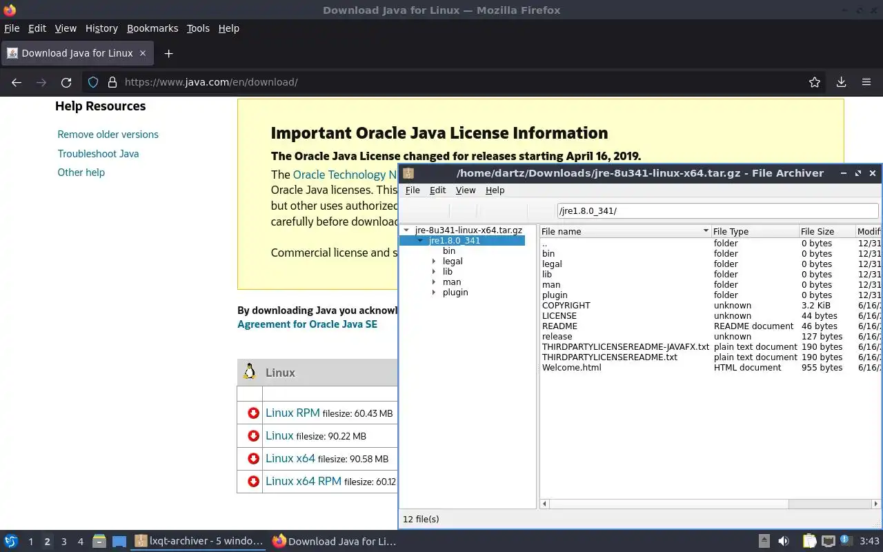The width and height of the screenshot is (883, 552).
Task: Open Firefox hamburger application menu
Action: point(866,82)
